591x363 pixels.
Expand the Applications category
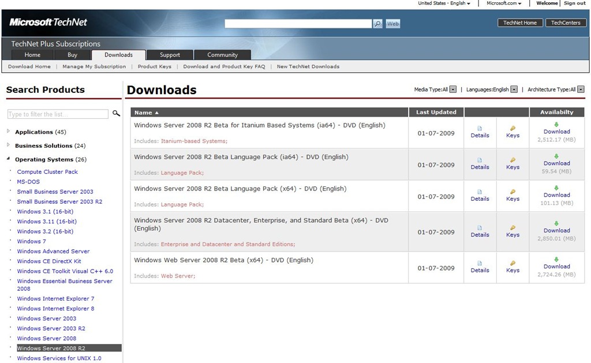(x=8, y=131)
